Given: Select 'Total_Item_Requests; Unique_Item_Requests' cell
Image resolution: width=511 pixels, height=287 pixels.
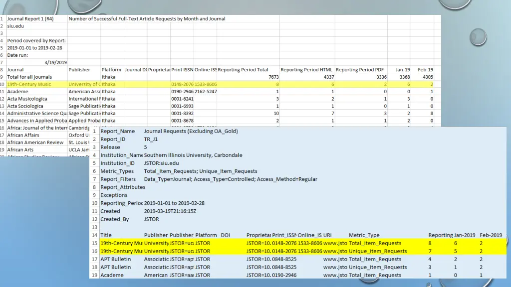Looking at the screenshot, I should tap(201, 171).
